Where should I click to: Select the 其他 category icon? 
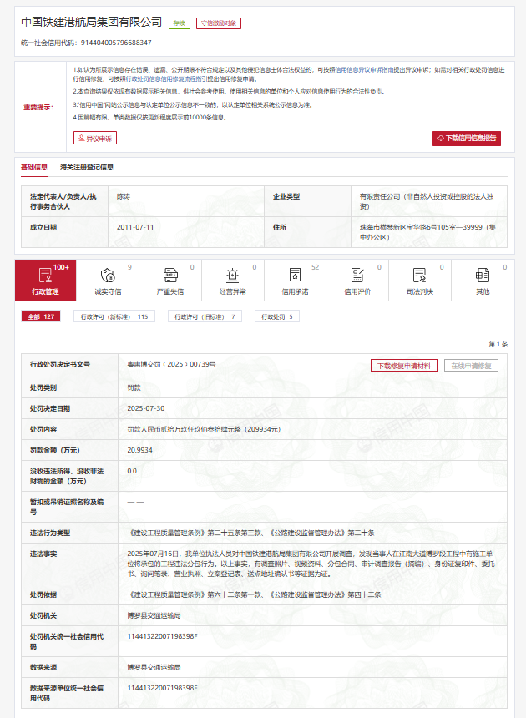click(483, 276)
